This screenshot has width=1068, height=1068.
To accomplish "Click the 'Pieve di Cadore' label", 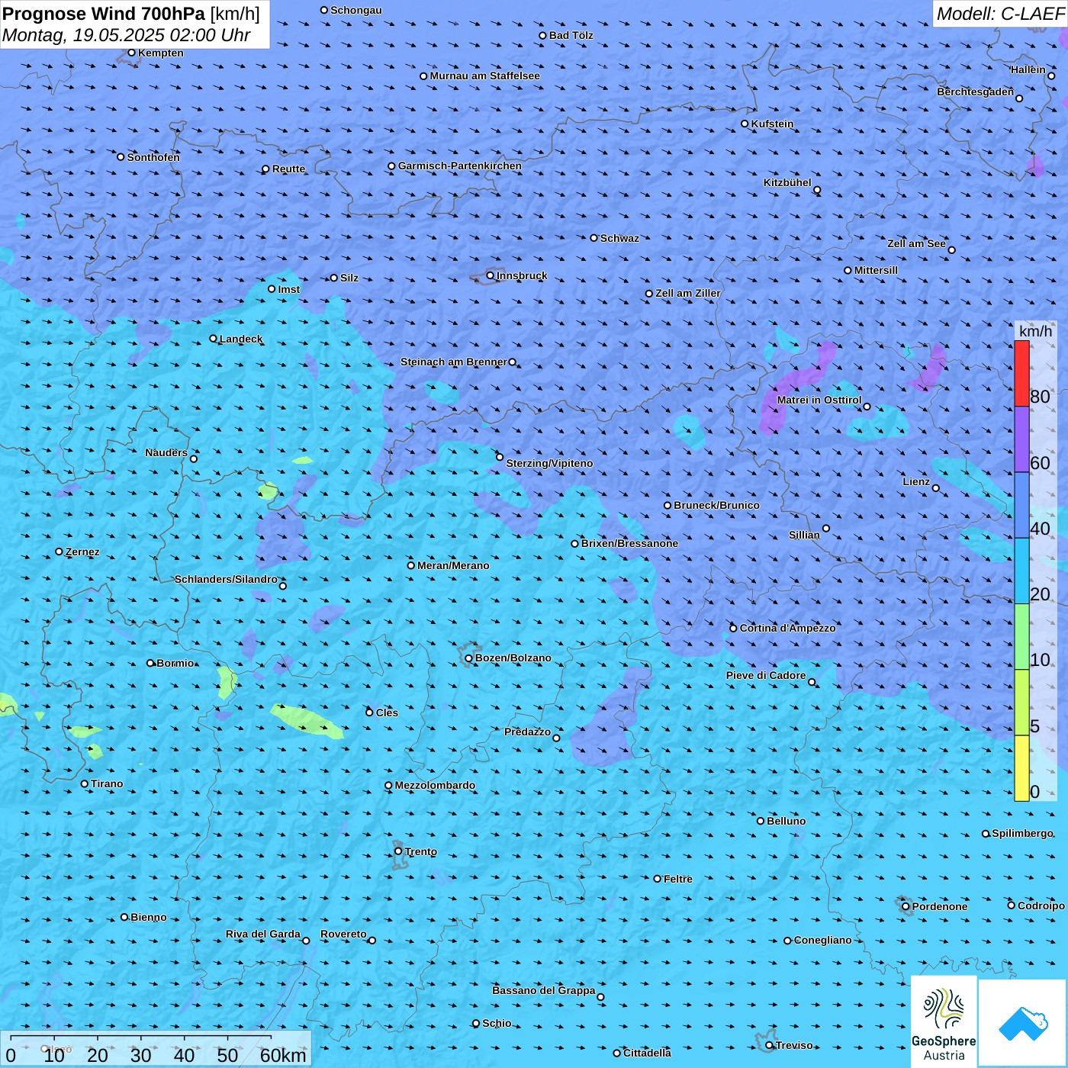I will tap(766, 675).
